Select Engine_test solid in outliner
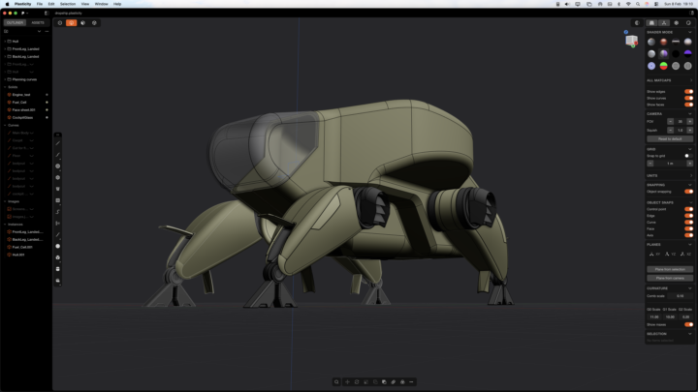This screenshot has height=392, width=698. point(21,95)
